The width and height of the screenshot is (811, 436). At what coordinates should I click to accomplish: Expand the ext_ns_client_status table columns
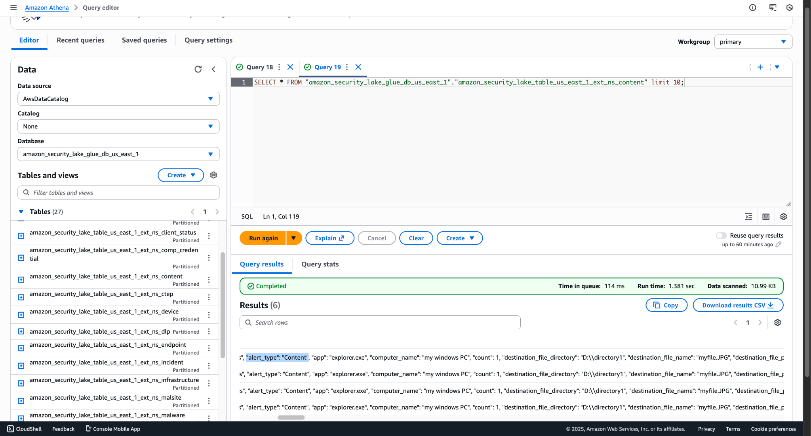[21, 236]
